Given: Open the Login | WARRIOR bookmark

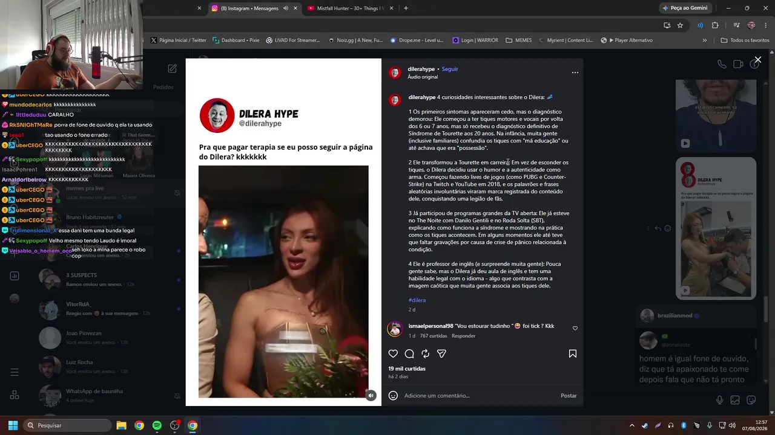Looking at the screenshot, I should pos(475,40).
